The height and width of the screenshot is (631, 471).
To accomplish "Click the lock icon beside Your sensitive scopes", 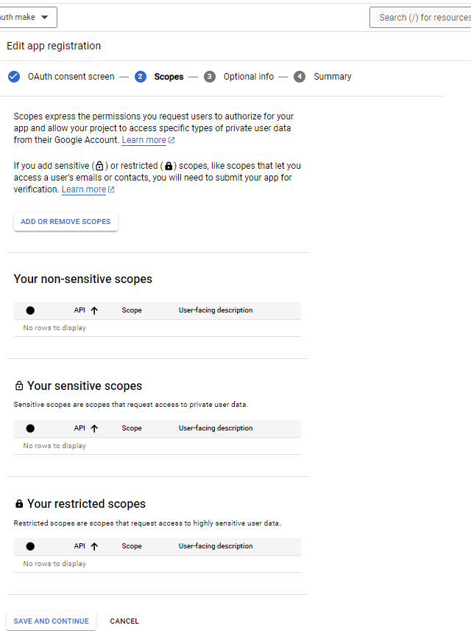I will 19,386.
